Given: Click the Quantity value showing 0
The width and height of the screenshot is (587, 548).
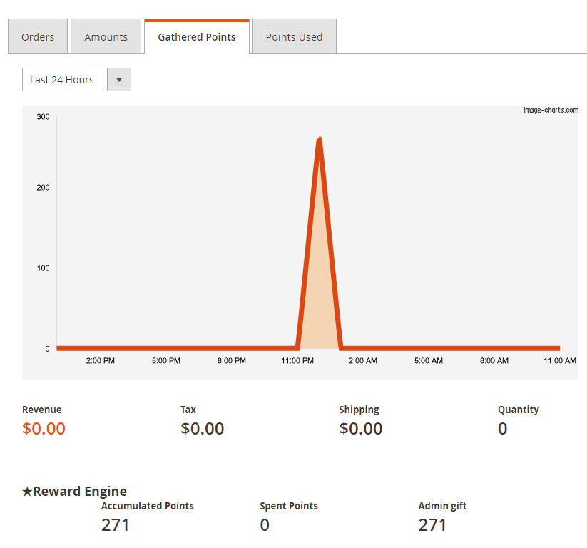Looking at the screenshot, I should (502, 428).
